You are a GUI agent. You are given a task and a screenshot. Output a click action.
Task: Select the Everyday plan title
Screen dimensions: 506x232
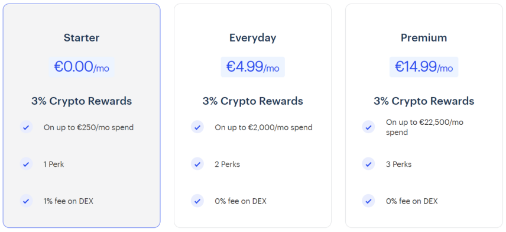coord(252,38)
